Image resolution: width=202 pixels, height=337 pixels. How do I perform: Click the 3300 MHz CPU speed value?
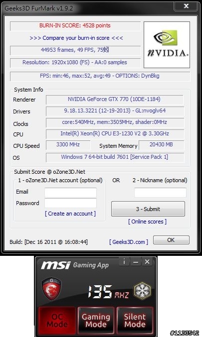[x=68, y=144]
